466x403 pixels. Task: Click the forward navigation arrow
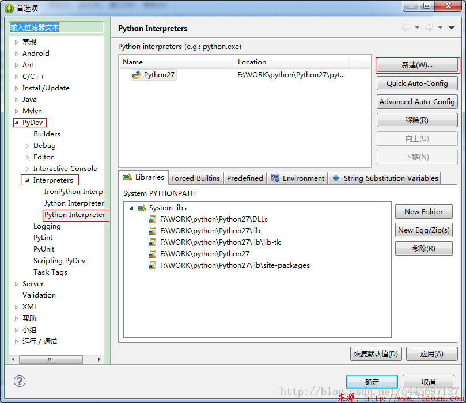[429, 28]
